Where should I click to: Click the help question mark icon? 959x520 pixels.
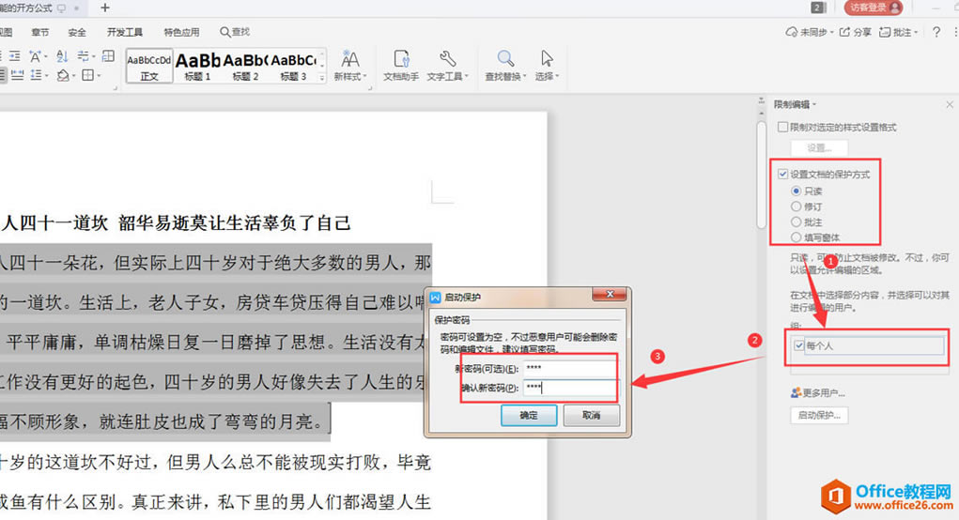click(x=936, y=32)
